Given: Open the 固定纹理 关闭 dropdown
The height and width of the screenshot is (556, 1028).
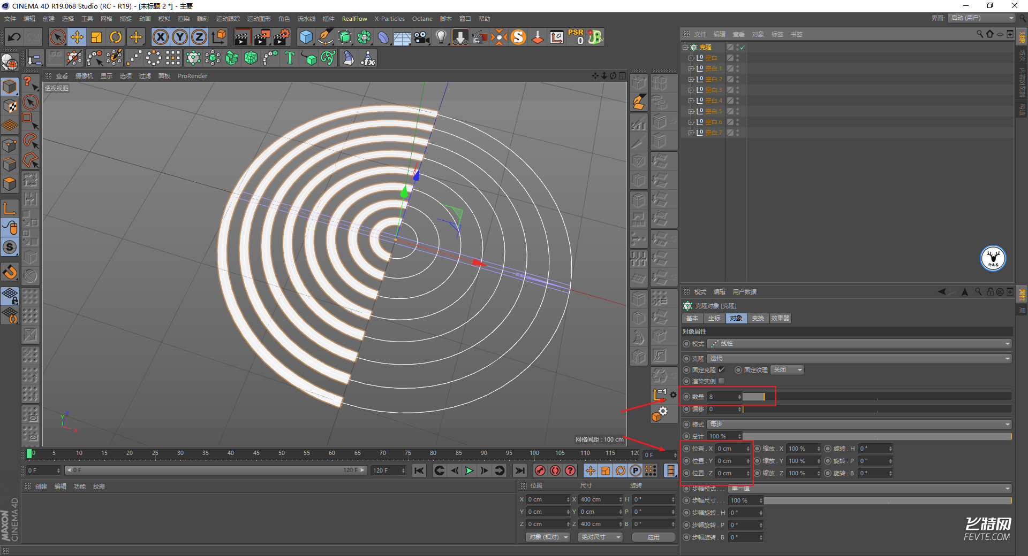Looking at the screenshot, I should [x=788, y=370].
